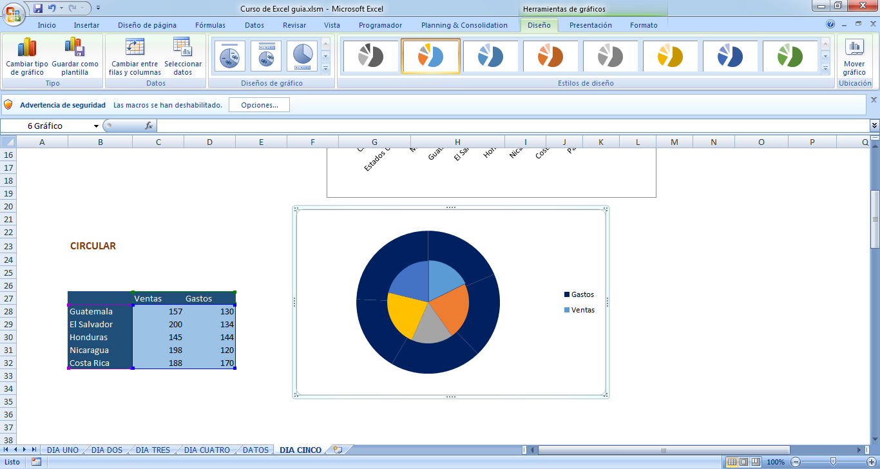Screen dimensions: 880x469
Task: Open Seleccionar datos dialog
Action: coord(182,57)
